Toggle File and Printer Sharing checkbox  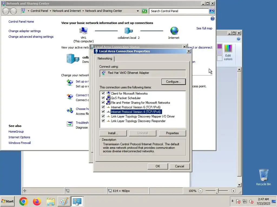tap(103, 102)
